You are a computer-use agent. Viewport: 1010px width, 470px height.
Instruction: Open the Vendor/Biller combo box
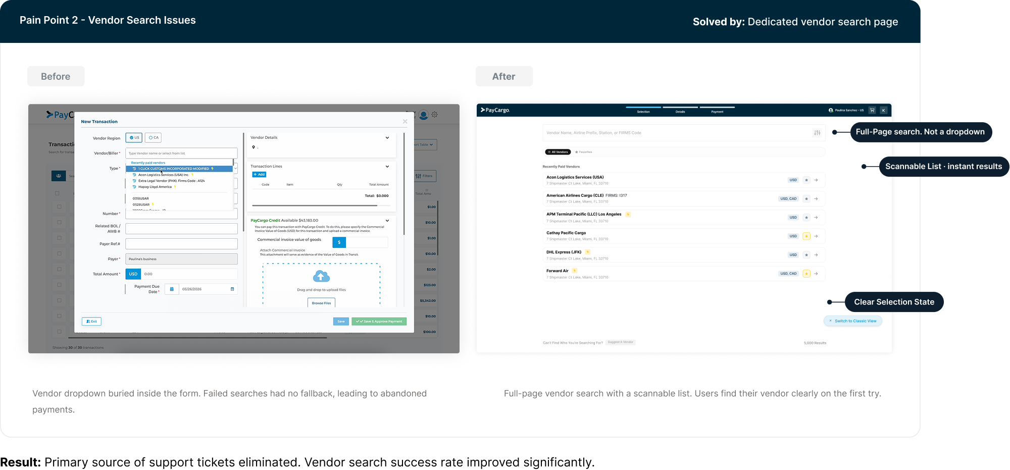click(x=182, y=153)
